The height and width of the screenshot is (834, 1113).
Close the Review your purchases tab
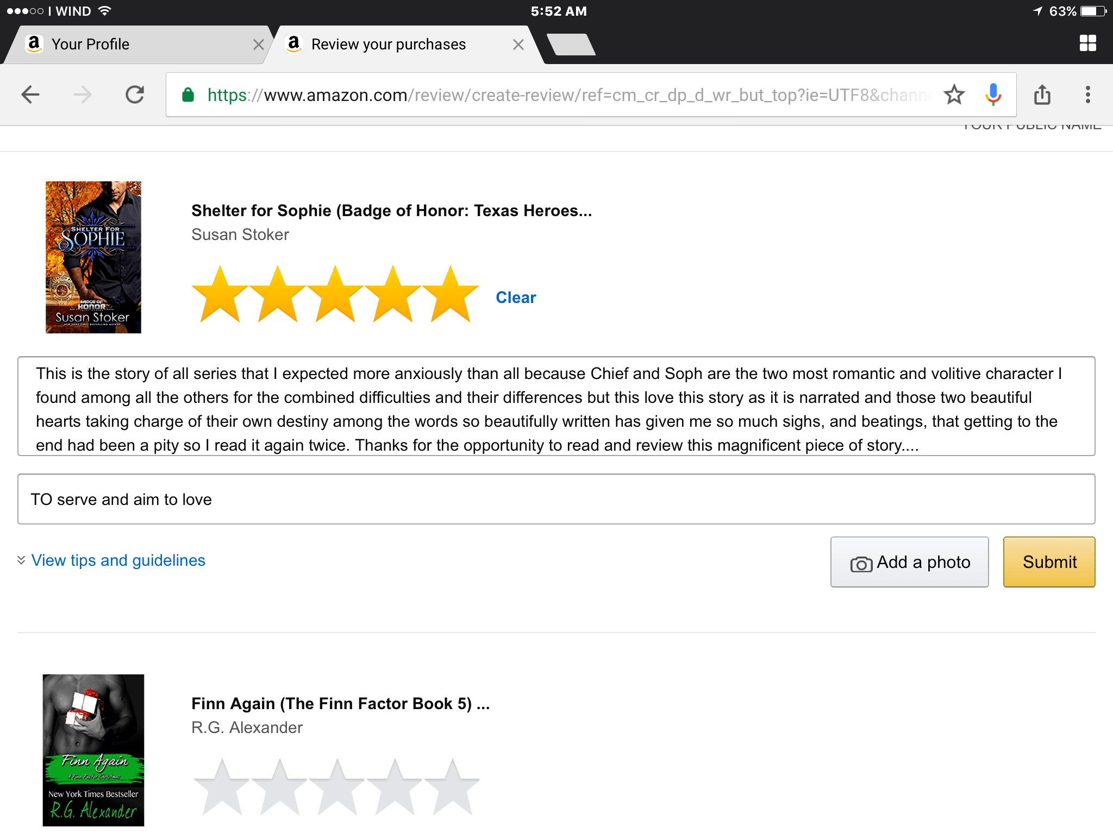click(518, 45)
